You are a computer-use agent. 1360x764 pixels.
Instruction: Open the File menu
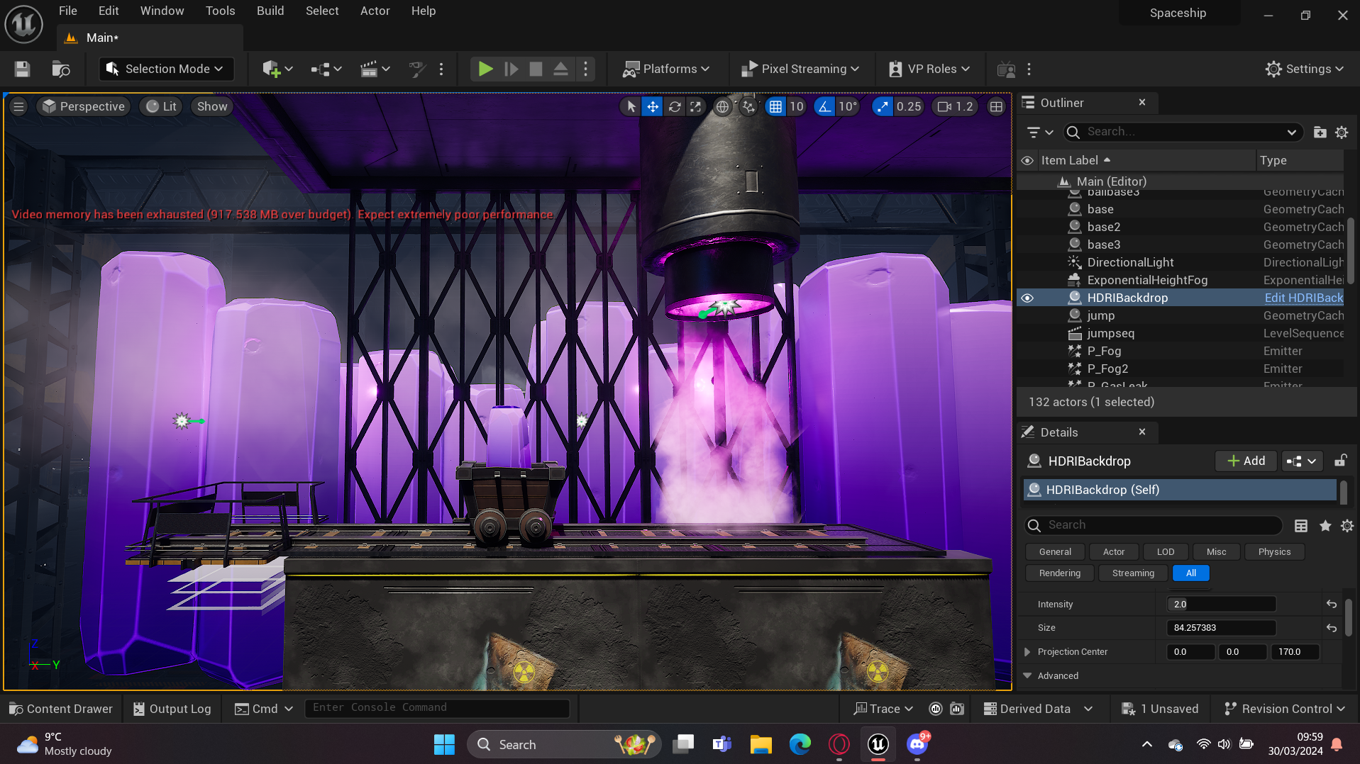(67, 11)
